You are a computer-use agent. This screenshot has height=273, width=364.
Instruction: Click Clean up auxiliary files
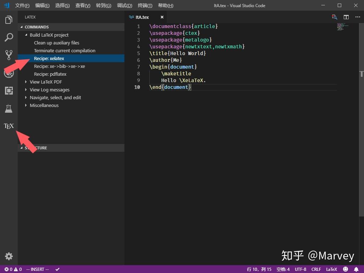click(x=57, y=43)
